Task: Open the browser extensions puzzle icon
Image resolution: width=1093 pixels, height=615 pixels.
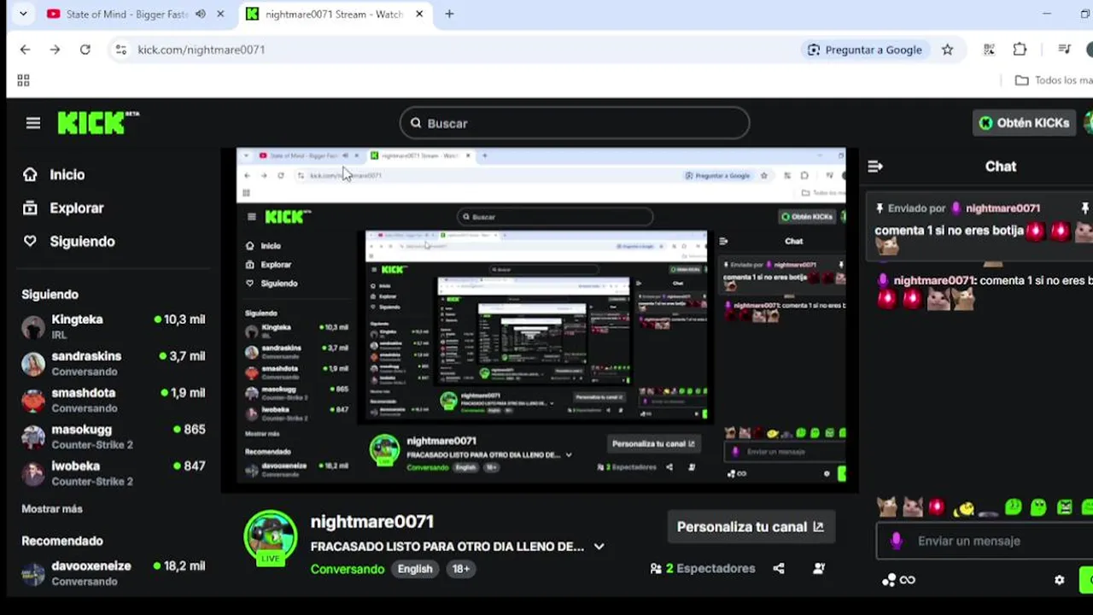Action: [x=1020, y=50]
